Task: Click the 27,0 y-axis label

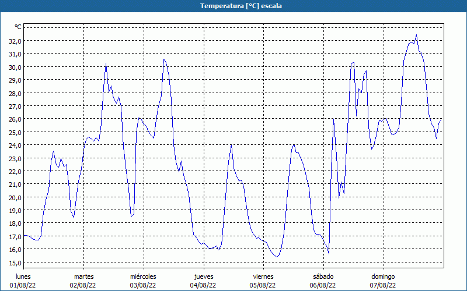Action: pyautogui.click(x=15, y=107)
